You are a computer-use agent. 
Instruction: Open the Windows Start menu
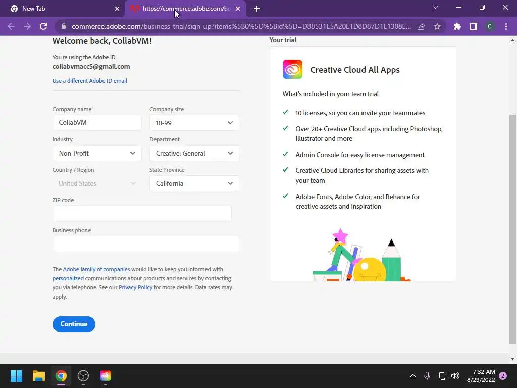tap(16, 376)
